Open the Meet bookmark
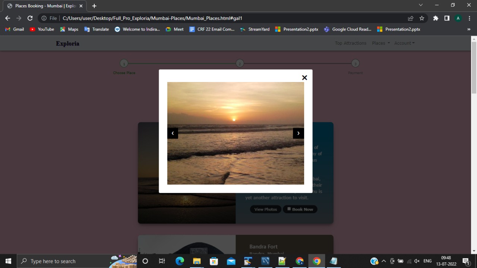This screenshot has width=477, height=268. pos(174,29)
